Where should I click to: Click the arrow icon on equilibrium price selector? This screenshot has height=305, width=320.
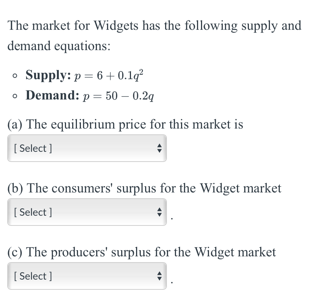pyautogui.click(x=159, y=148)
